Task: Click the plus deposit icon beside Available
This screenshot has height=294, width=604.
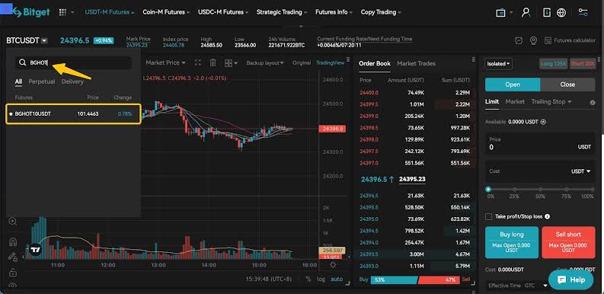Action: 544,122
